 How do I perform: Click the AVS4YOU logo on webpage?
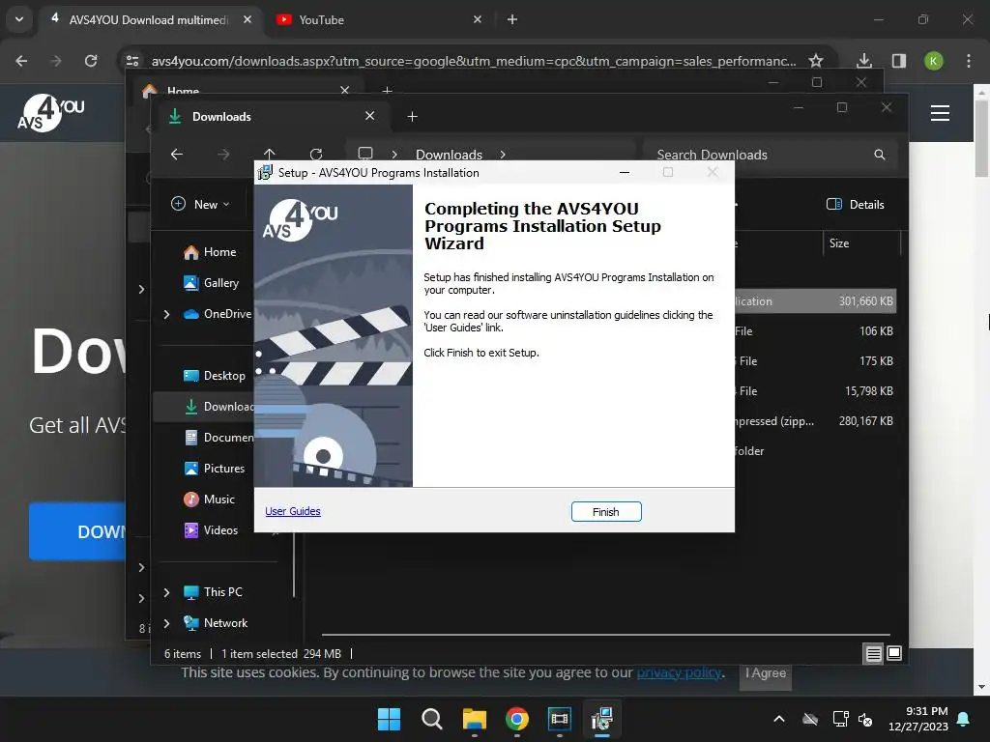50,113
